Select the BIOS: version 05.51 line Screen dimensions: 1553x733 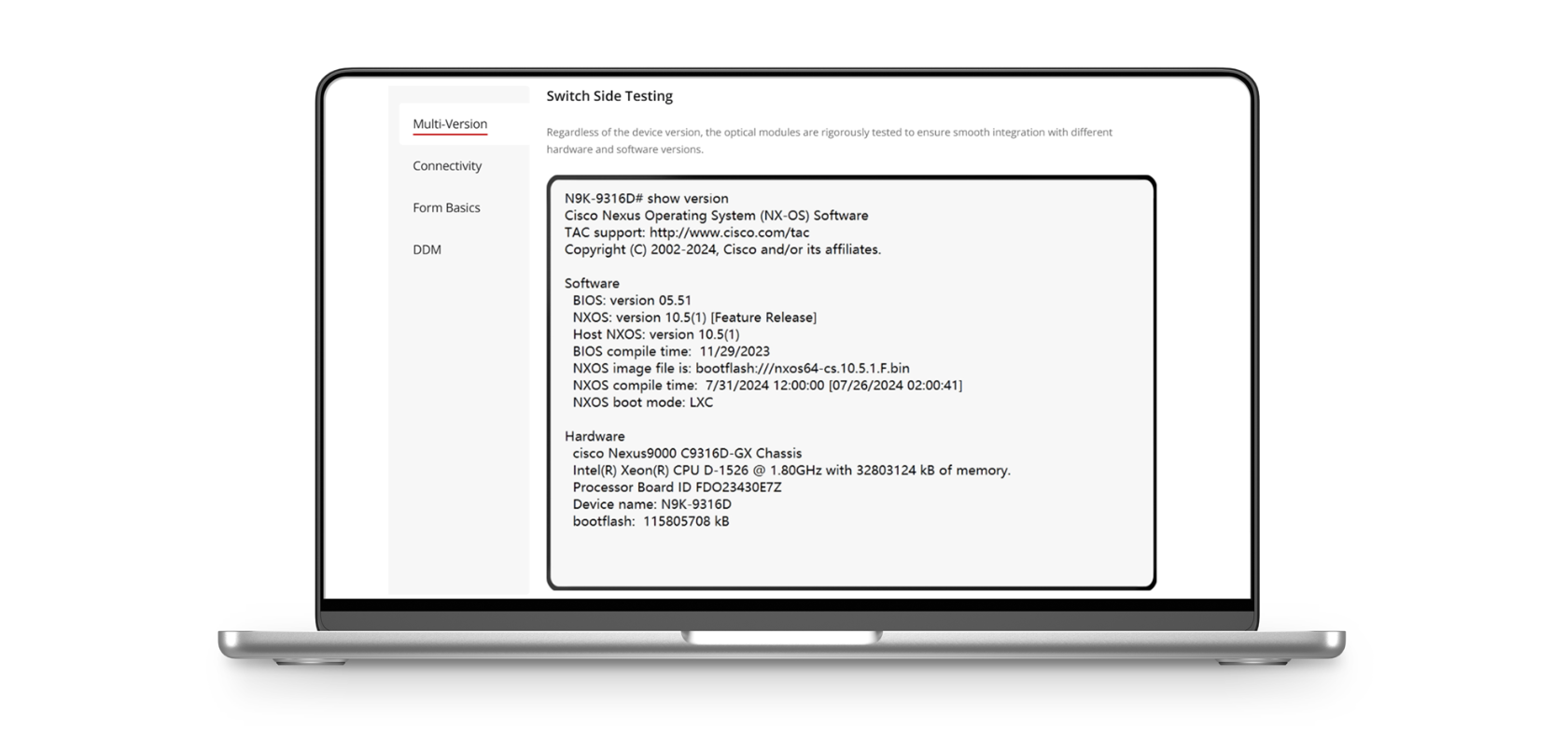click(x=632, y=301)
